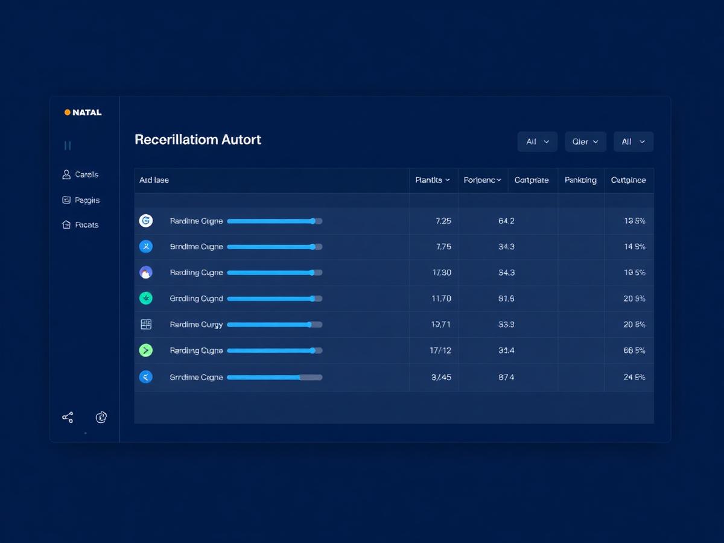
Task: Click the person icon beside Carells
Action: point(66,174)
